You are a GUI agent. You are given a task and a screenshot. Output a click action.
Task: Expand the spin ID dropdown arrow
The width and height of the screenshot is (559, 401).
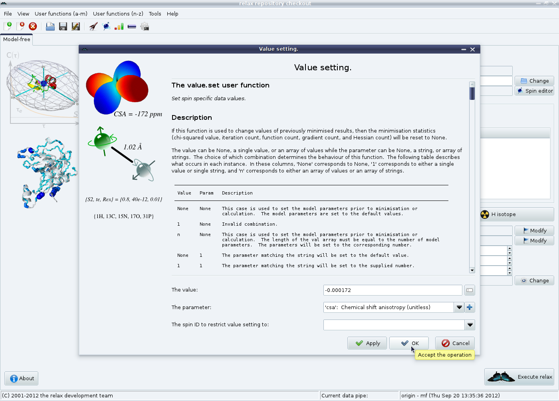(x=470, y=325)
